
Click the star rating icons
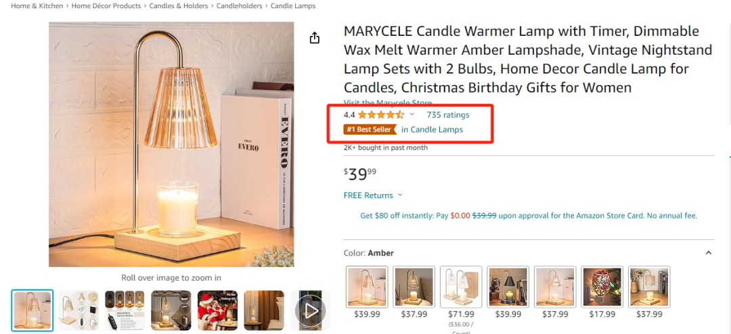click(x=380, y=115)
